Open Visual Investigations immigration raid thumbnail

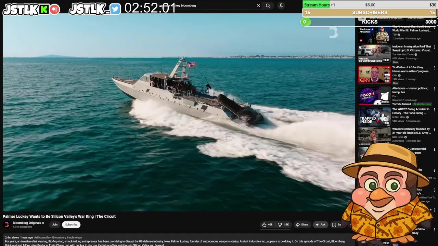(x=374, y=54)
